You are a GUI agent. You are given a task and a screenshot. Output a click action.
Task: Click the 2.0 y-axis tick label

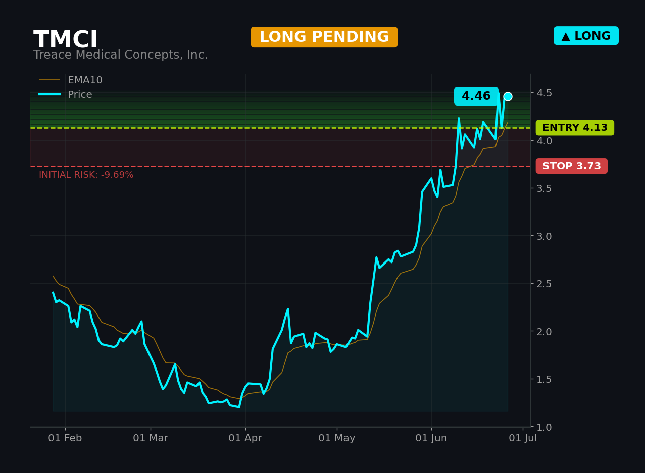coord(544,331)
